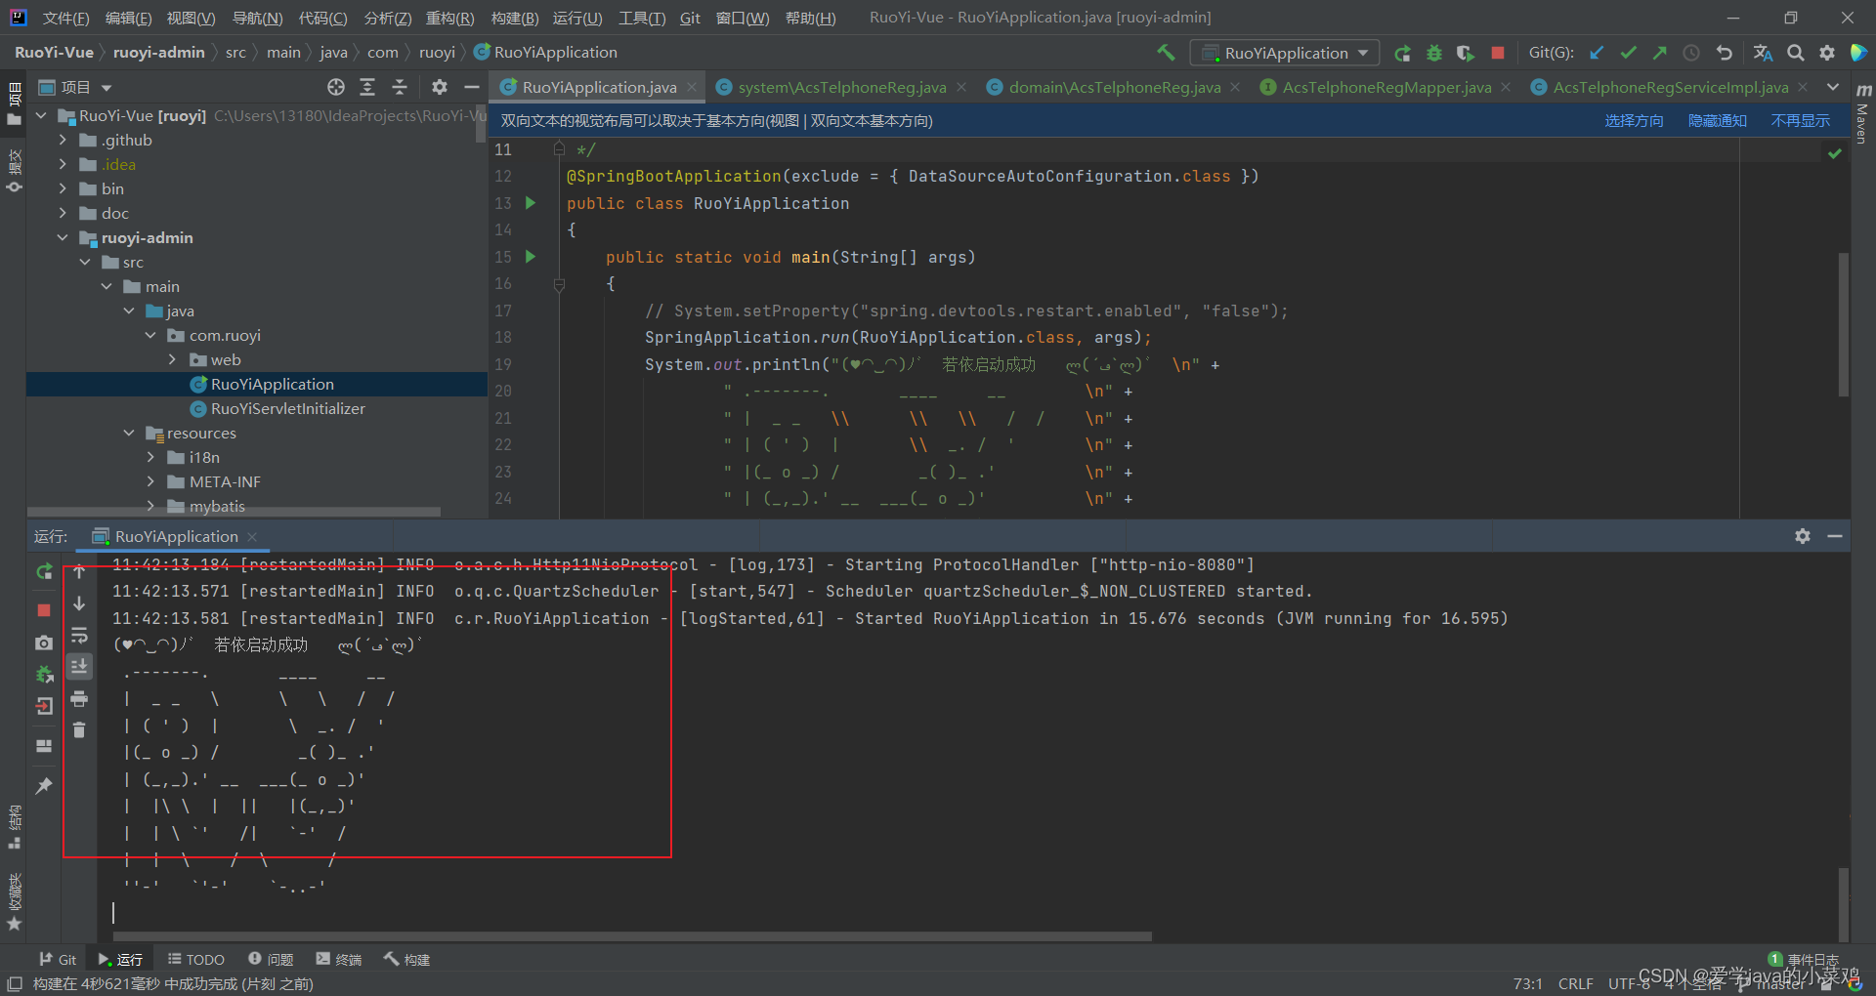Image resolution: width=1876 pixels, height=996 pixels.
Task: Clear console output trash icon
Action: pos(79,730)
